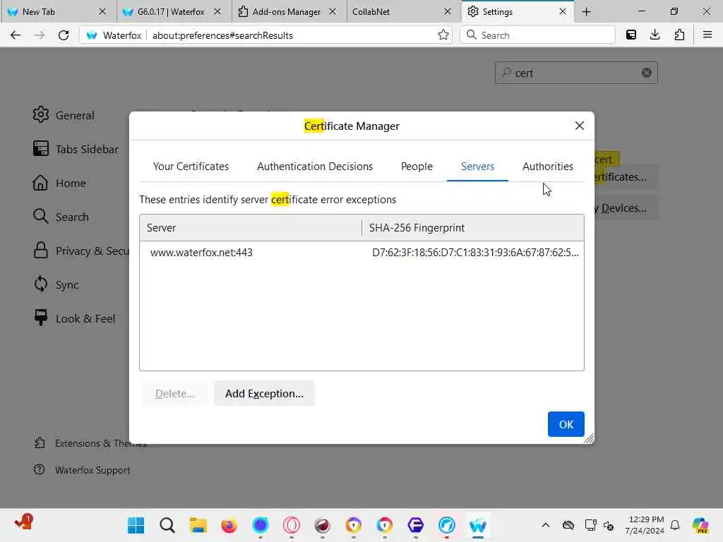Open the sidebar panel icon in toolbar

[631, 35]
